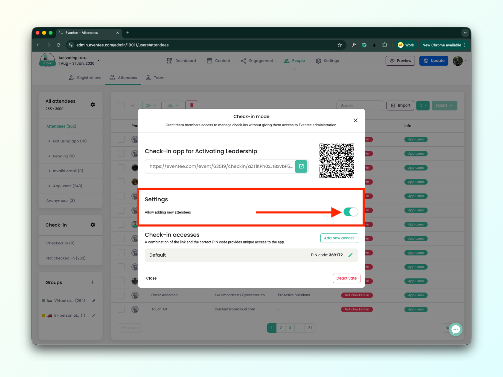
Task: Filter by Invalid email (0)
Action: pyautogui.click(x=68, y=171)
